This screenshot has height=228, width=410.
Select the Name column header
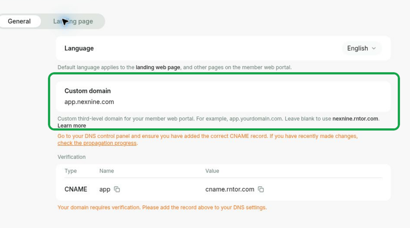(x=107, y=171)
